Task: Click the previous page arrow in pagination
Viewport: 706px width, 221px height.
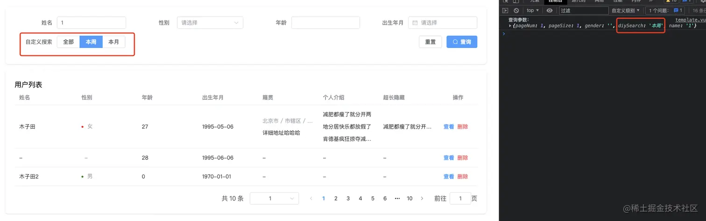Action: click(311, 198)
